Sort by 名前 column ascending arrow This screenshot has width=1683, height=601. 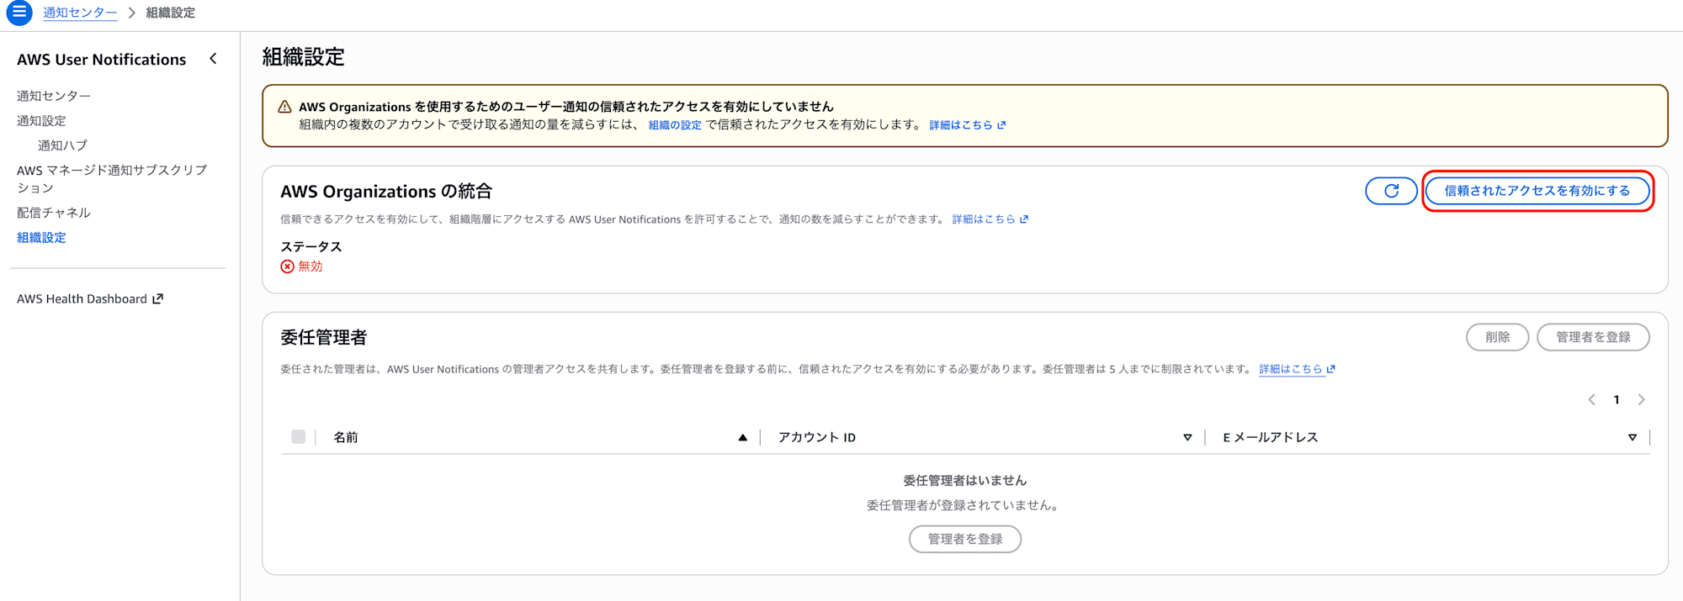point(742,437)
